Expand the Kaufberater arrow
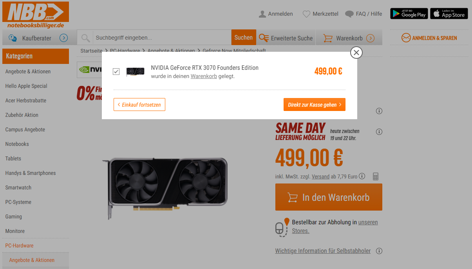This screenshot has height=269, width=472. click(x=64, y=38)
